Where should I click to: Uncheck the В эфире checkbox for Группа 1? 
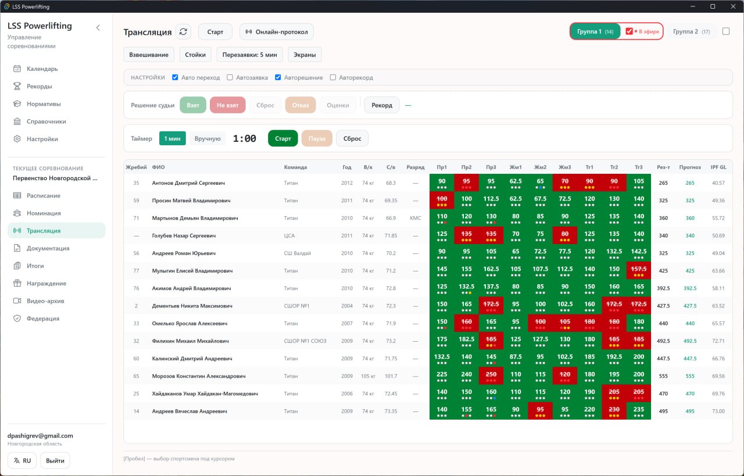(x=629, y=31)
